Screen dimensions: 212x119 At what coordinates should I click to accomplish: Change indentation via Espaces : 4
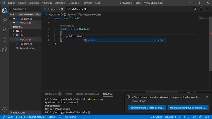(x=170, y=117)
